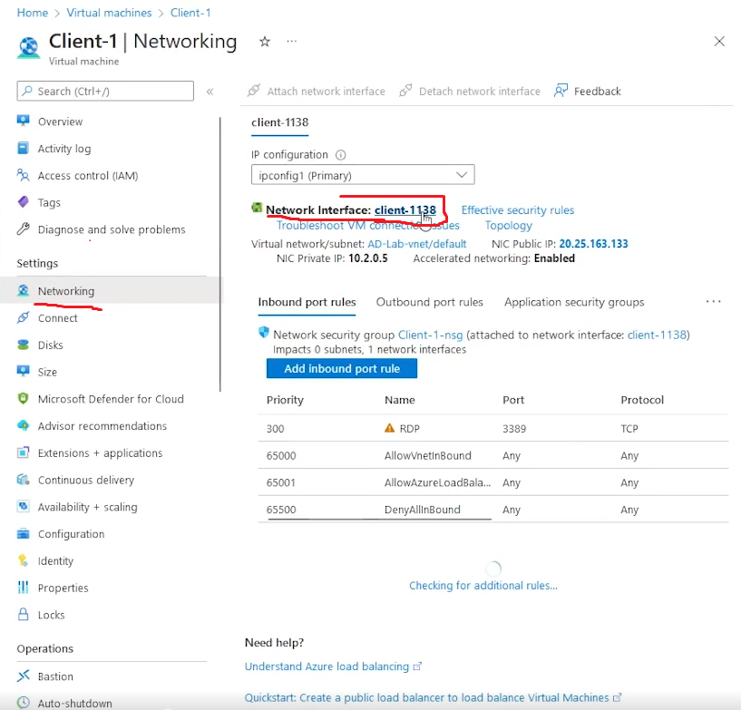Click the Availability + scaling icon
Viewport: 741px width, 710px height.
[x=24, y=506]
